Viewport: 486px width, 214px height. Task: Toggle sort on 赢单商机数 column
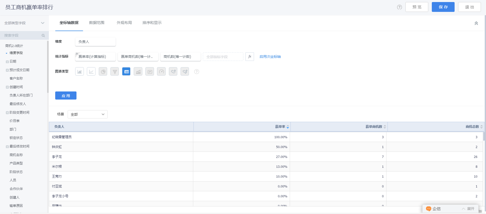[x=385, y=127]
